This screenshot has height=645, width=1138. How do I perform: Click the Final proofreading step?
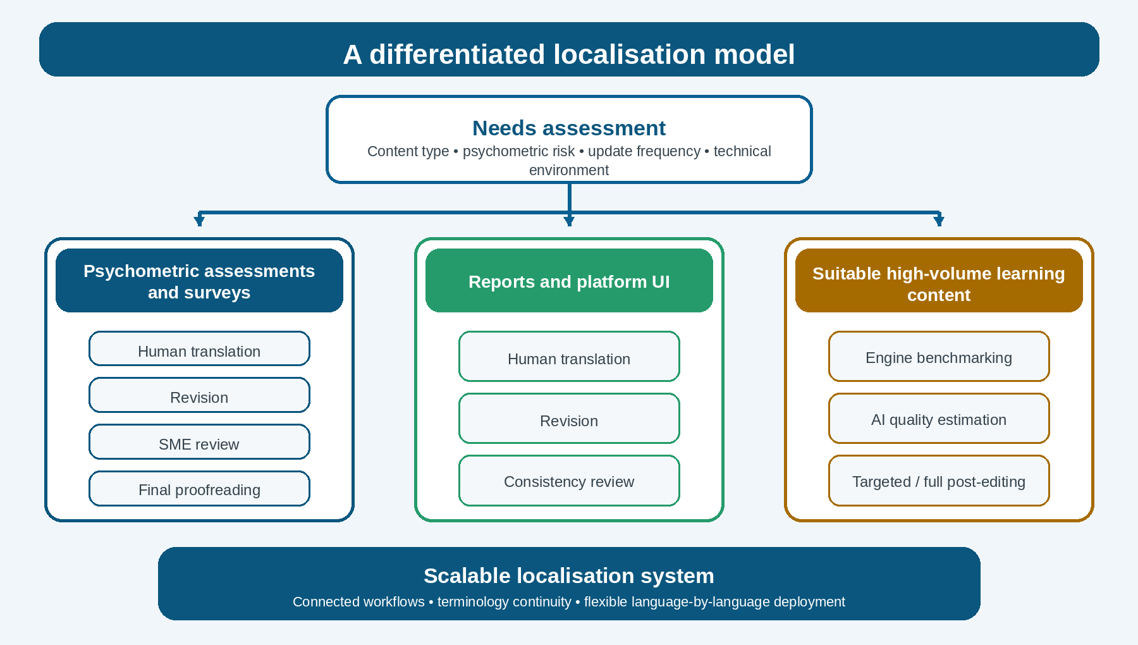tap(199, 488)
